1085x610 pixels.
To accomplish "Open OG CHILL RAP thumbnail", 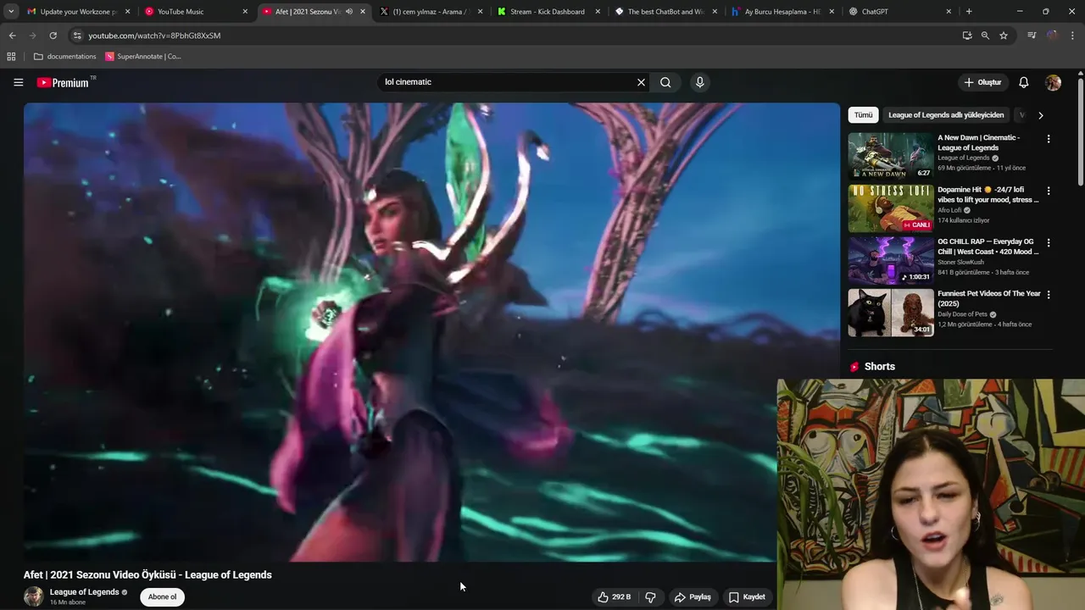I will [x=890, y=260].
